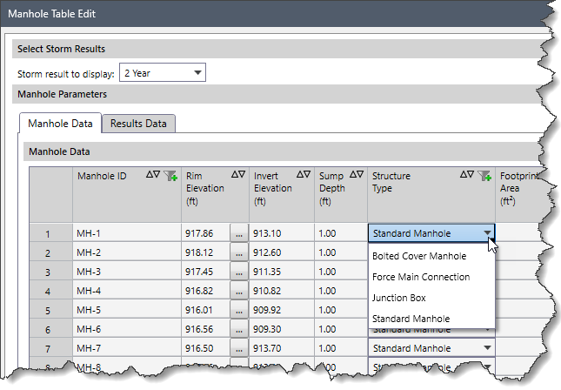Open ellipsis button for MH-1 rim elevation
Viewport: 561px width, 390px height.
click(x=238, y=233)
